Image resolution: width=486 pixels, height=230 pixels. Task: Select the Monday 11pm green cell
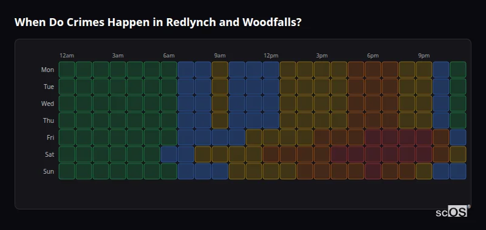tap(458, 70)
